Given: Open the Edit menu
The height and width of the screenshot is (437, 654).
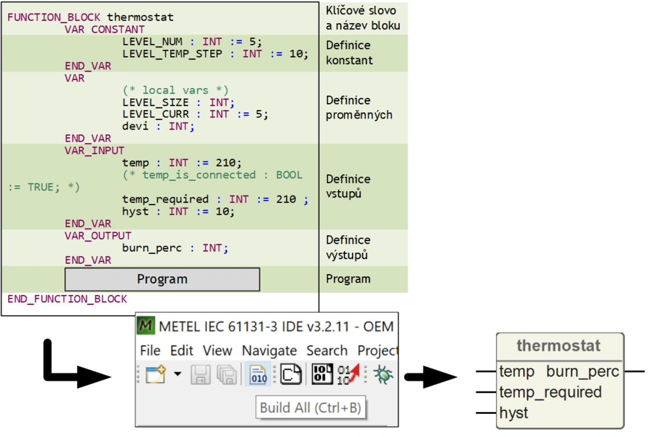Looking at the screenshot, I should (x=181, y=350).
